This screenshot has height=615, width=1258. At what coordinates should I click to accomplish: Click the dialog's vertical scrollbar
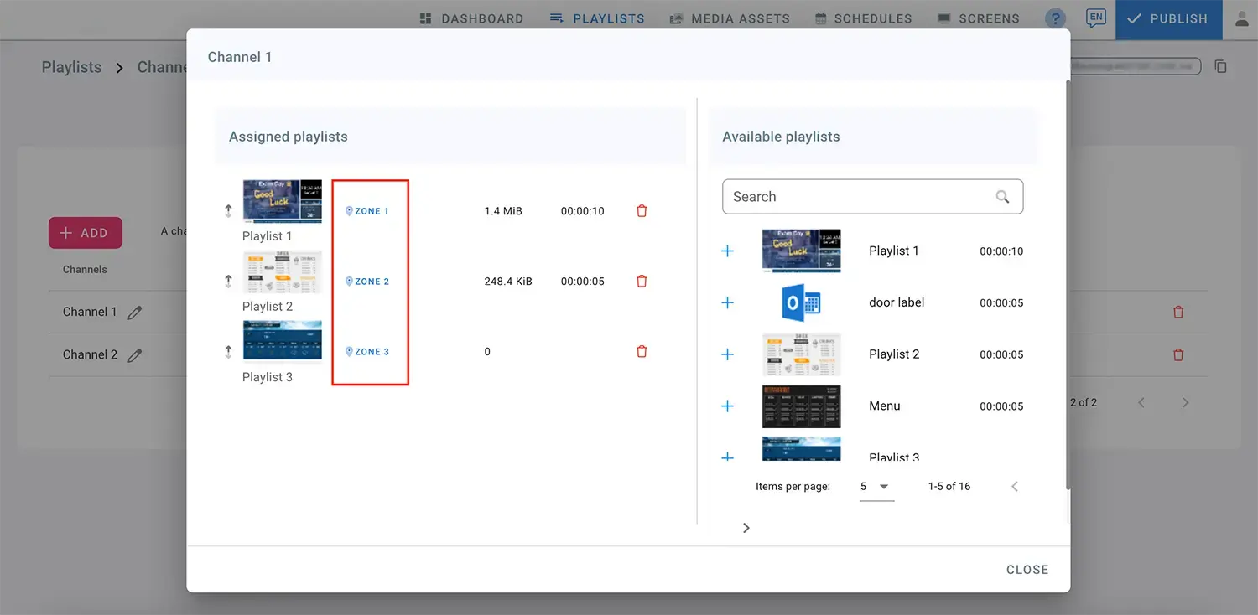(x=1068, y=285)
